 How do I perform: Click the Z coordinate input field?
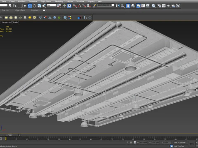(167, 143)
